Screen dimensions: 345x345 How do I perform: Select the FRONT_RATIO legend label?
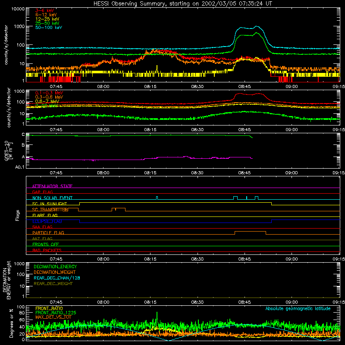coord(49,308)
